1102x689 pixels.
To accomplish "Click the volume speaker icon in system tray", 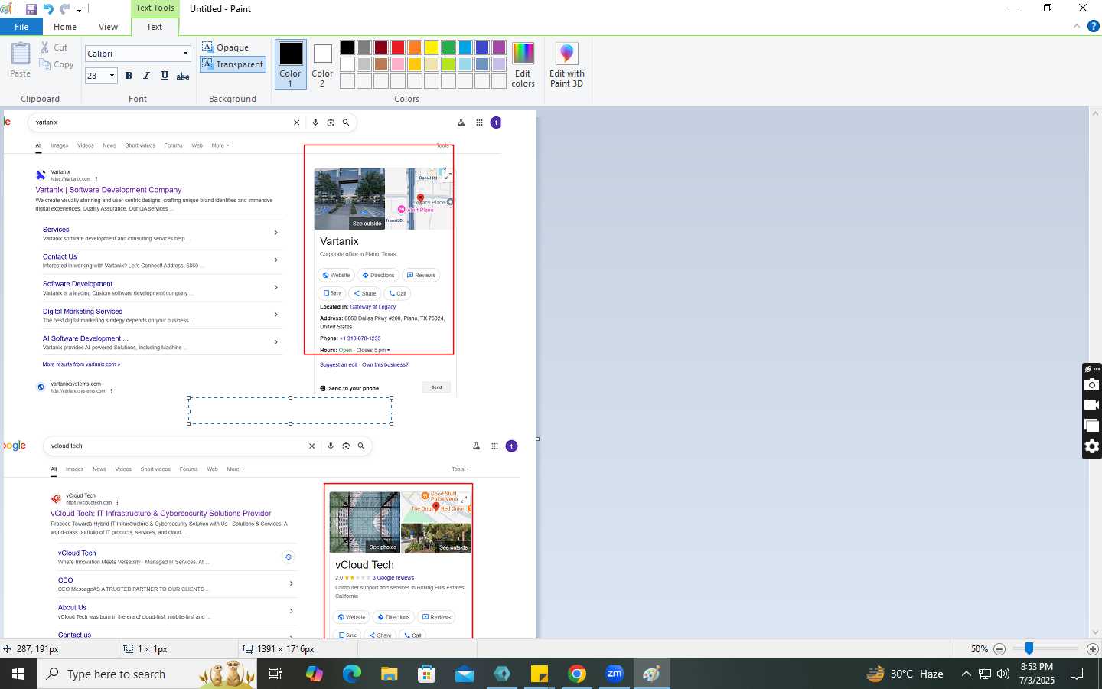I will 1003,674.
